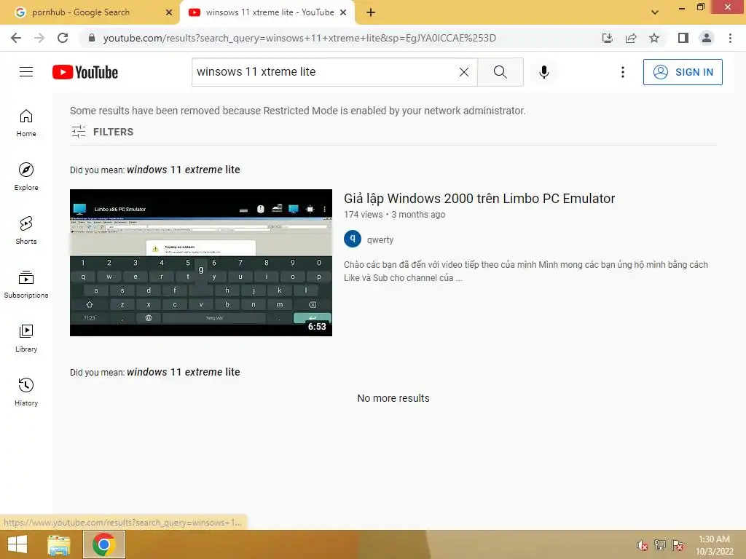Click the magnifier search button

click(x=500, y=72)
